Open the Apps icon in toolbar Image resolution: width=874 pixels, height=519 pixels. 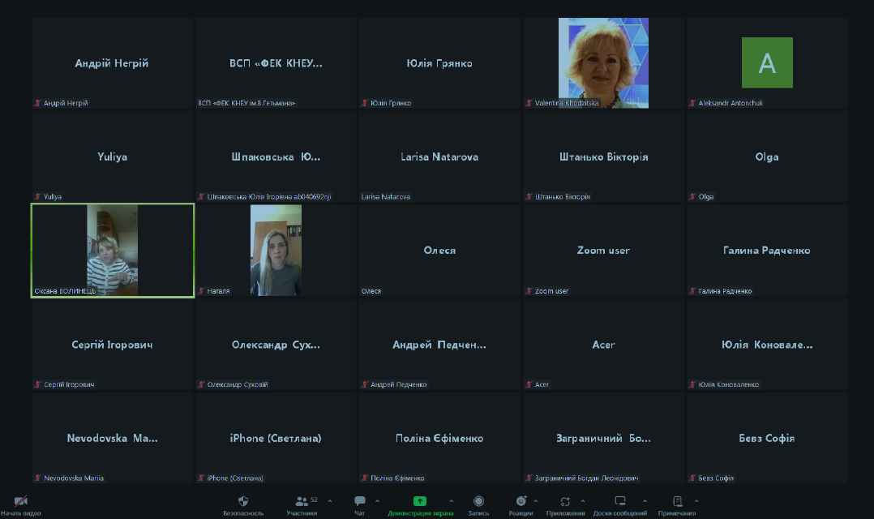pos(565,501)
